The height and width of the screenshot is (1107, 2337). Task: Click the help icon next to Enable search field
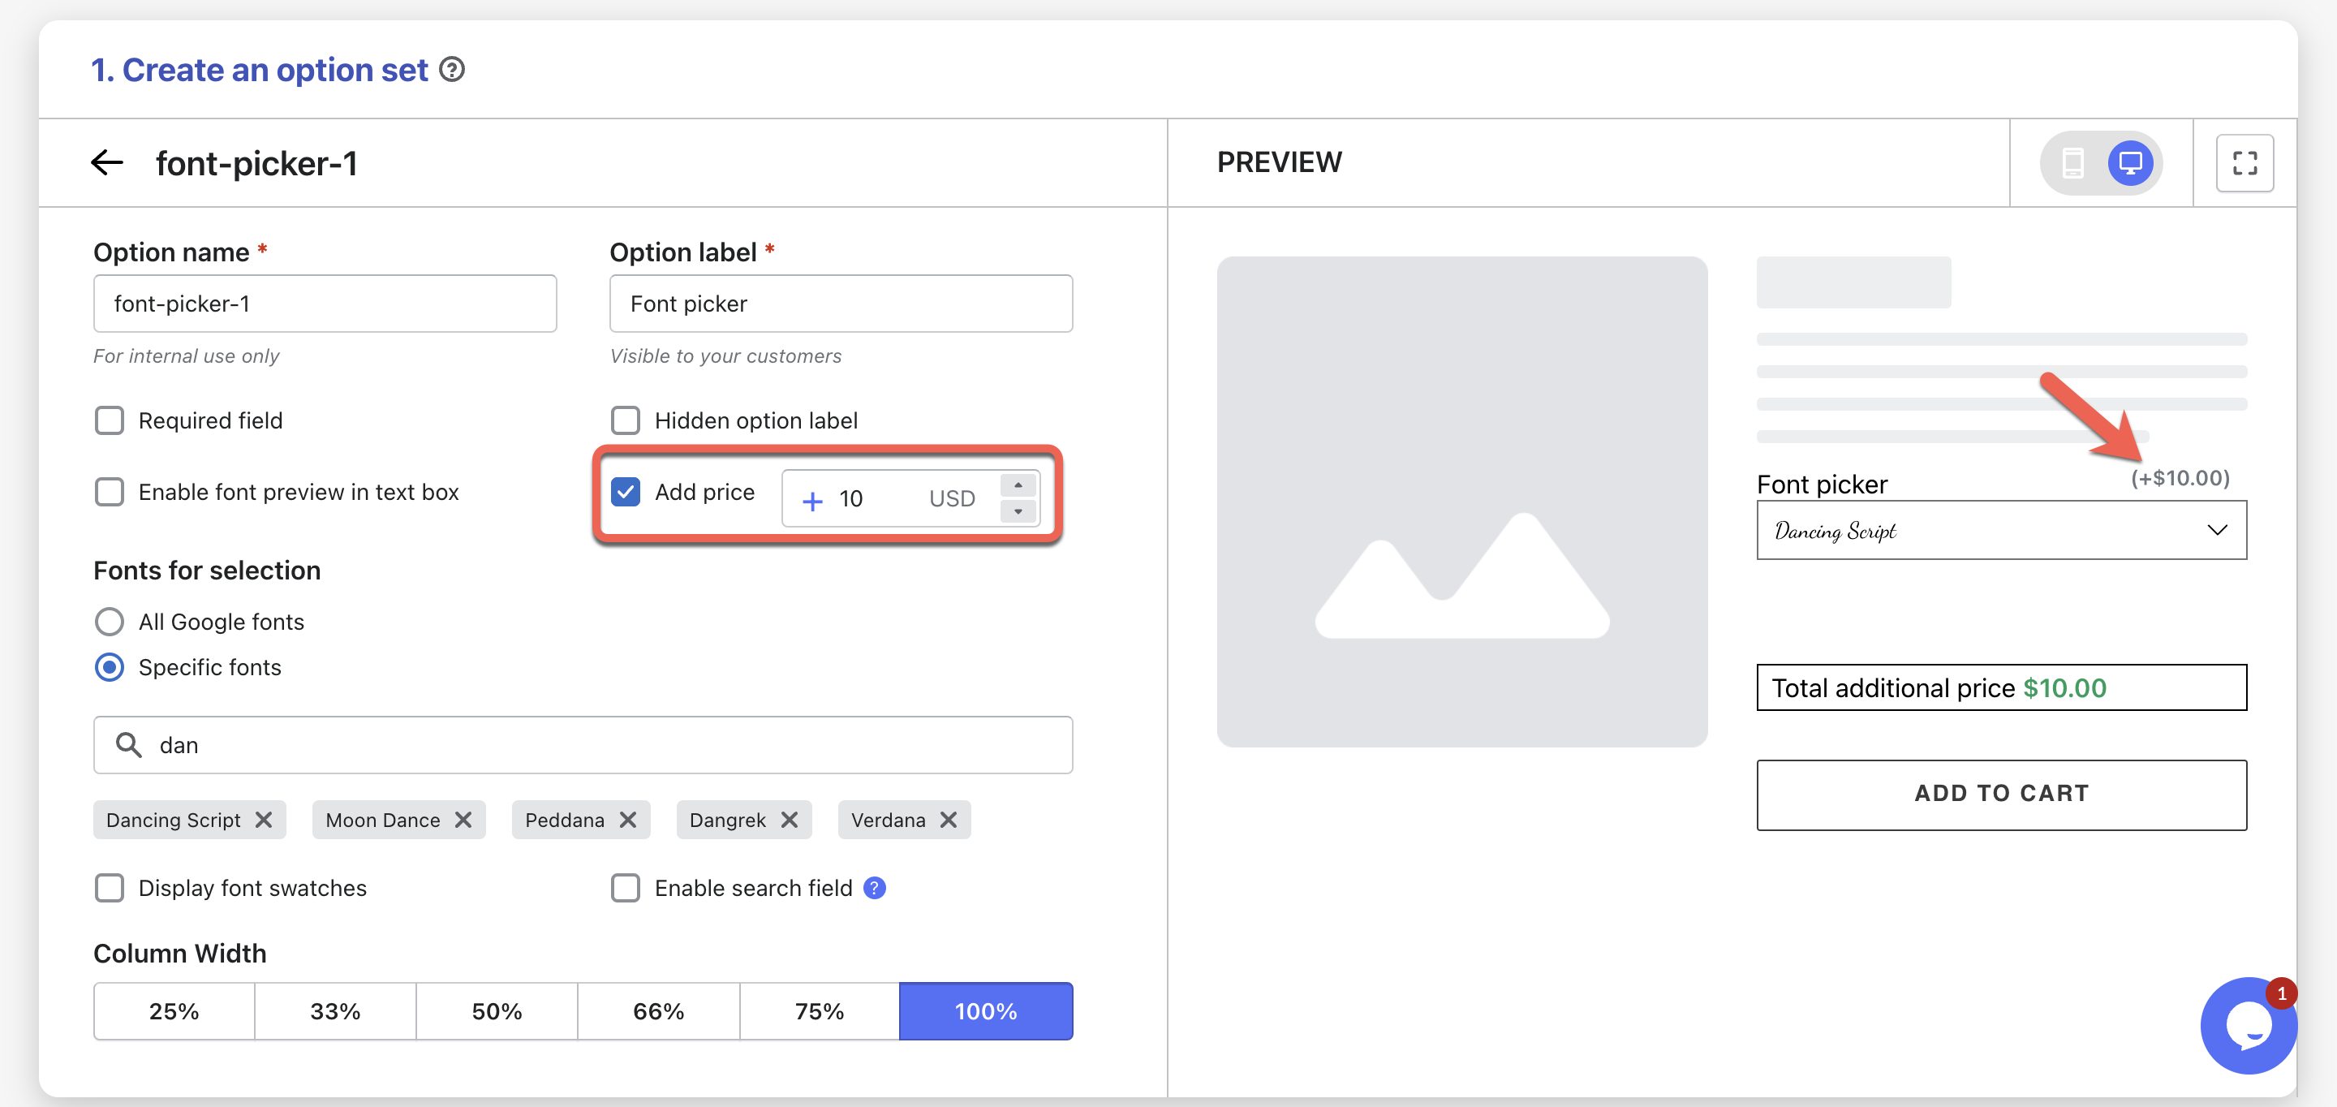[875, 889]
